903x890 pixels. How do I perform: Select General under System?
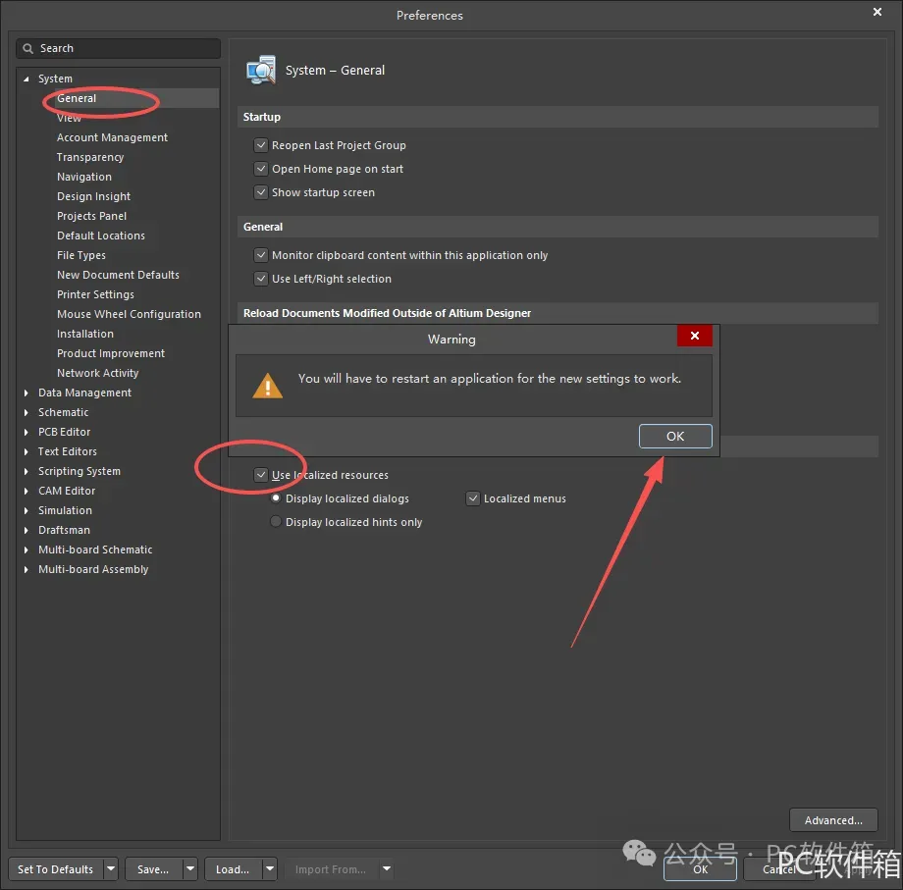tap(76, 98)
